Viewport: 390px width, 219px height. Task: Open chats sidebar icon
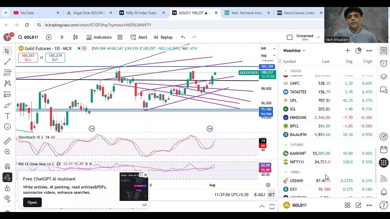point(384,90)
